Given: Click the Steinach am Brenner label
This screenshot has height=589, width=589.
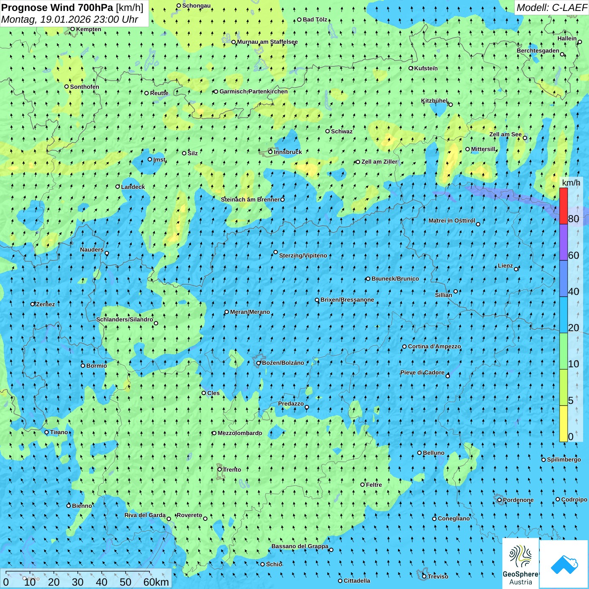Looking at the screenshot, I should tap(250, 199).
